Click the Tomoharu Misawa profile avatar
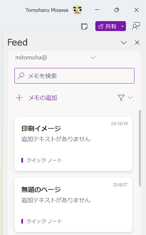The height and width of the screenshot is (235, 146). pyautogui.click(x=77, y=10)
